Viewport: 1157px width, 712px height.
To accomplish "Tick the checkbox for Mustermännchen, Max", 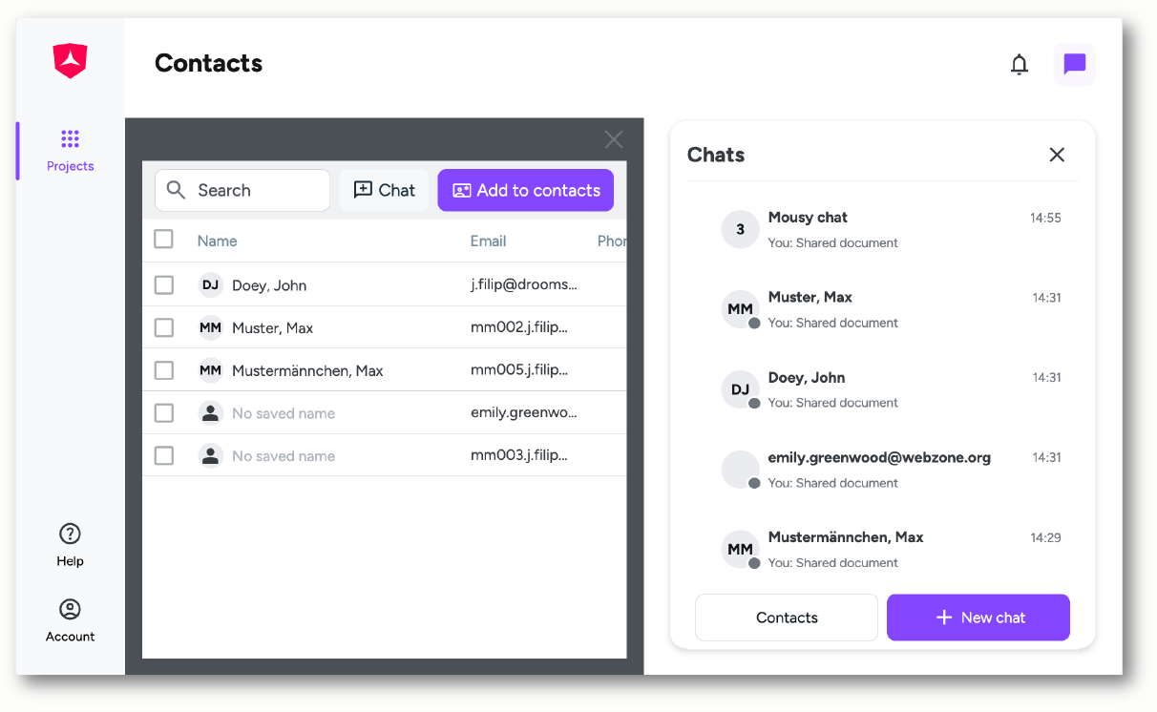I will pos(164,370).
